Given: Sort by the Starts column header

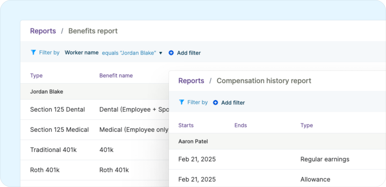Looking at the screenshot, I should [186, 125].
